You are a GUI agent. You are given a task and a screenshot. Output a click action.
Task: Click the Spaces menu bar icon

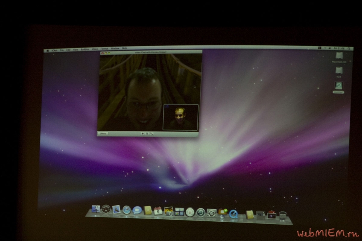point(320,48)
